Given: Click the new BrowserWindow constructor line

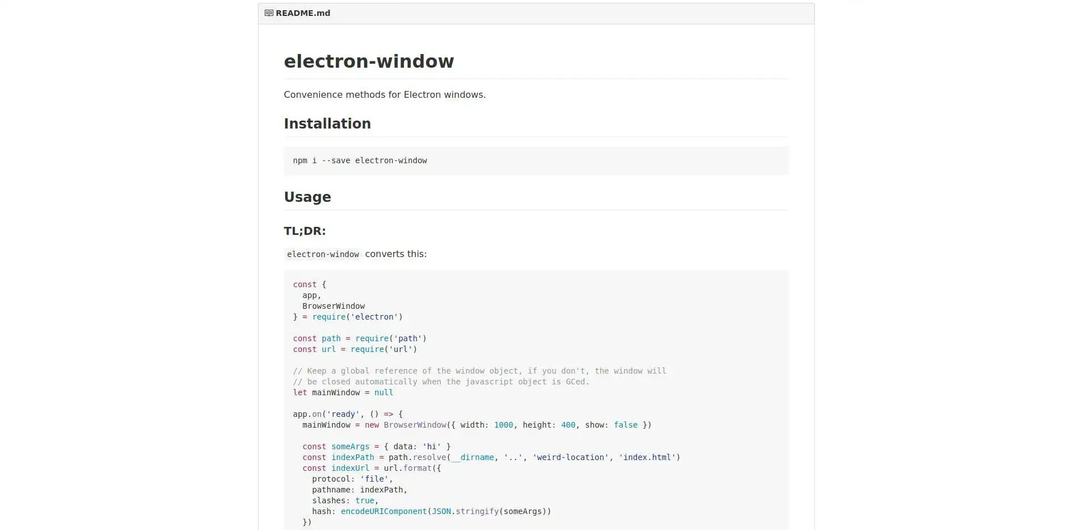Looking at the screenshot, I should pyautogui.click(x=477, y=425).
